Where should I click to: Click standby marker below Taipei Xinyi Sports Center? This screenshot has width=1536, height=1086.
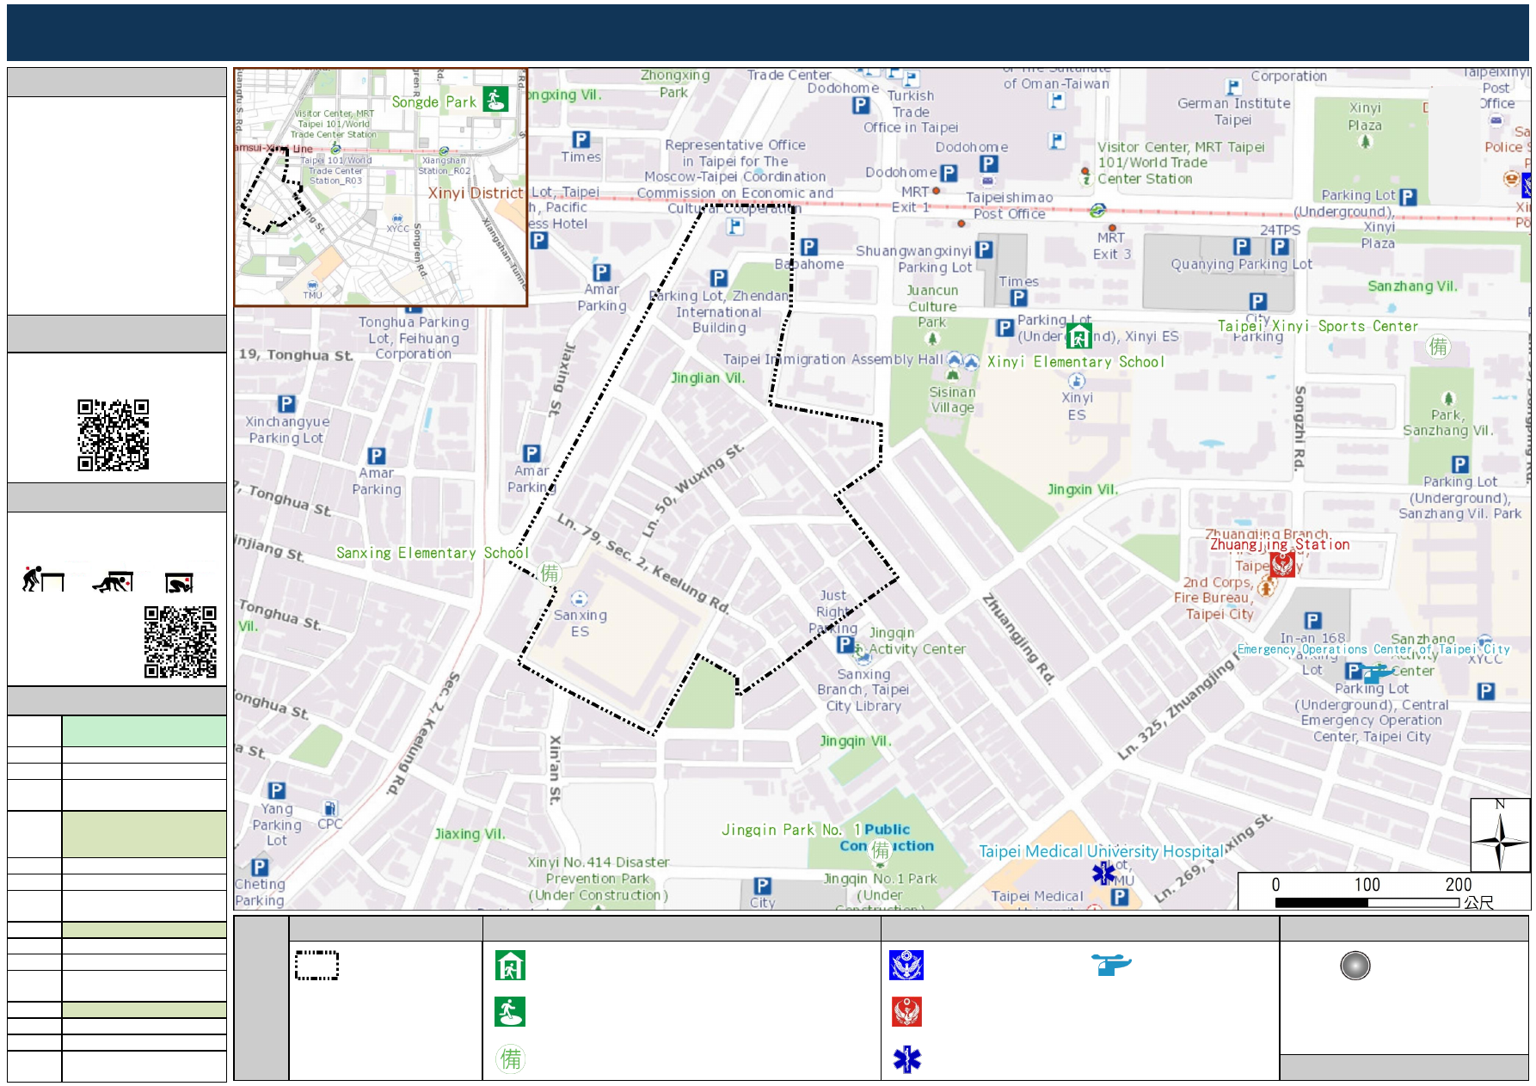point(1438,347)
